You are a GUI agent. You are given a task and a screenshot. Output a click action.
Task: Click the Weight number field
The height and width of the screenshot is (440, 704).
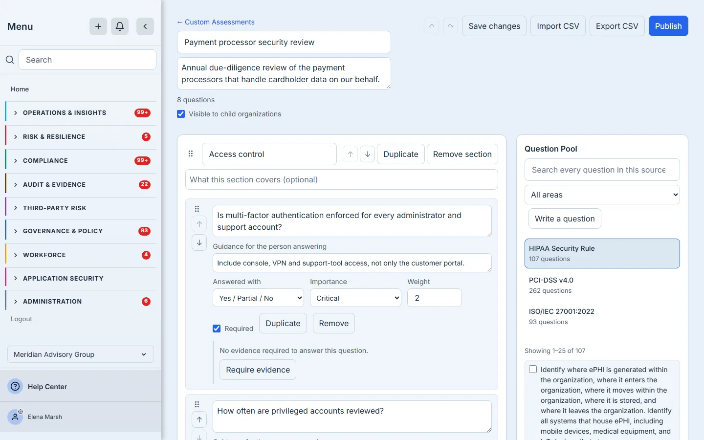coord(435,298)
